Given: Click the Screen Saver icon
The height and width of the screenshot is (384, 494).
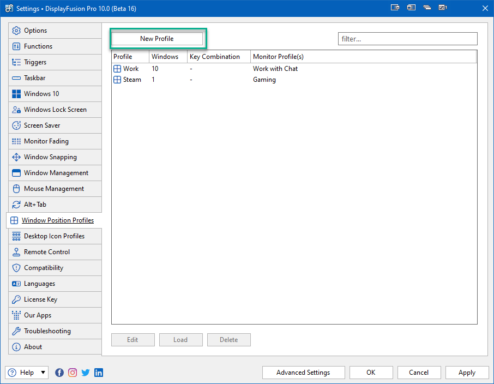Looking at the screenshot, I should (16, 125).
